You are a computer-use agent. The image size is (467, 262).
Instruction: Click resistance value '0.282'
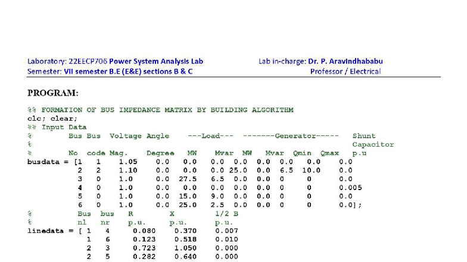tap(144, 257)
